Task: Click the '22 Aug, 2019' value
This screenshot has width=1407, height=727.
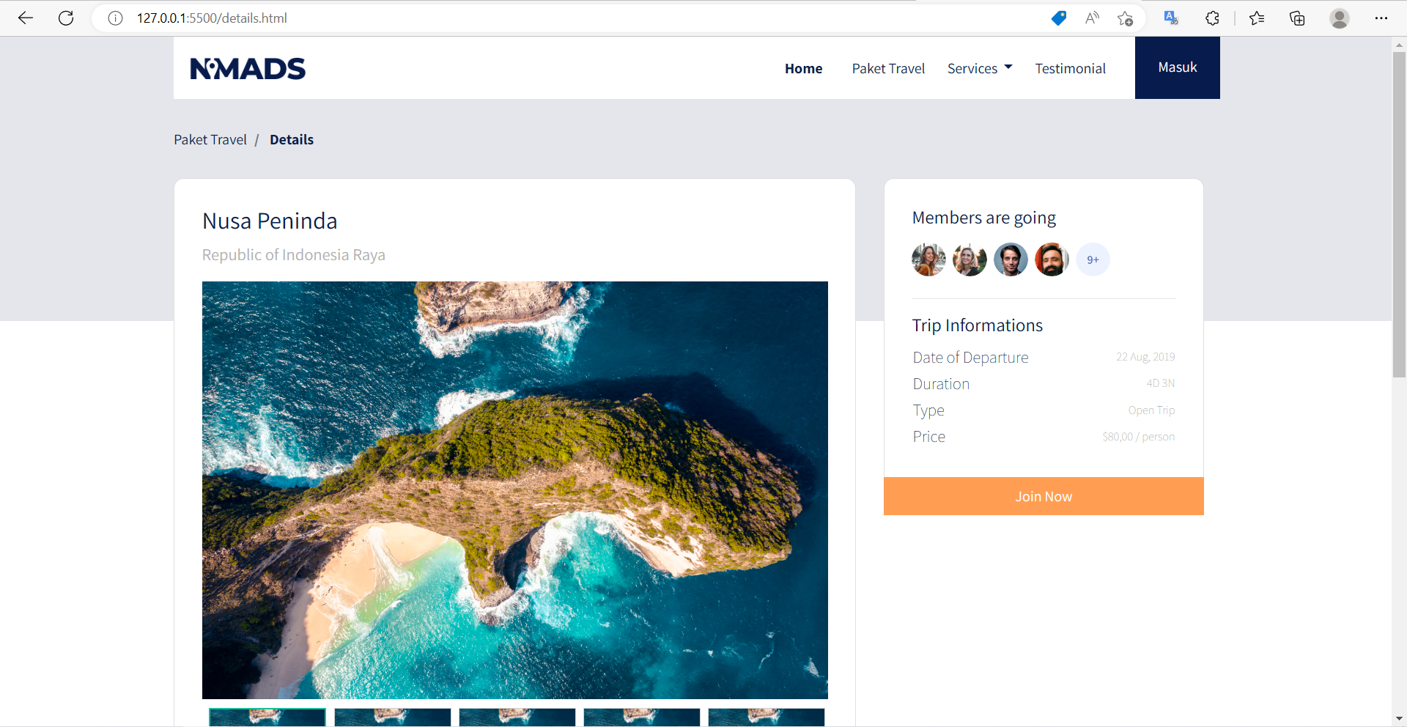Action: pos(1145,357)
